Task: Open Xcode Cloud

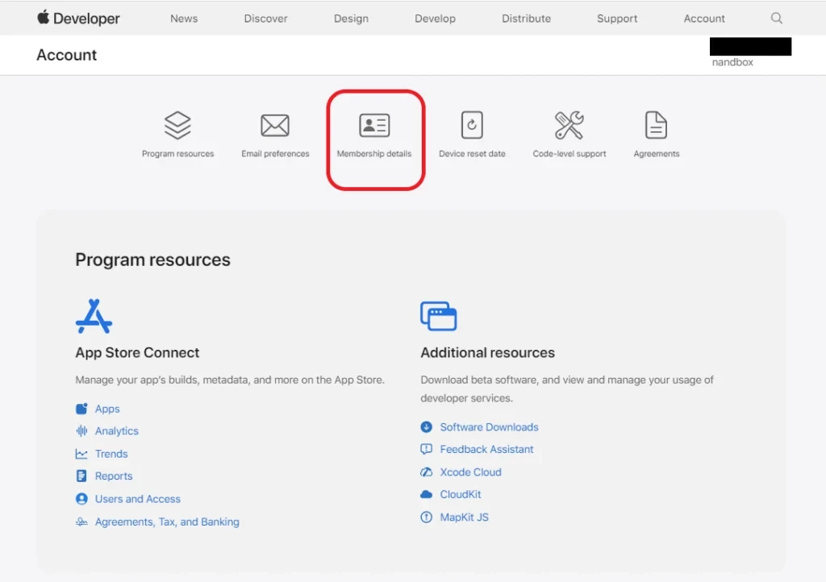Action: [470, 472]
